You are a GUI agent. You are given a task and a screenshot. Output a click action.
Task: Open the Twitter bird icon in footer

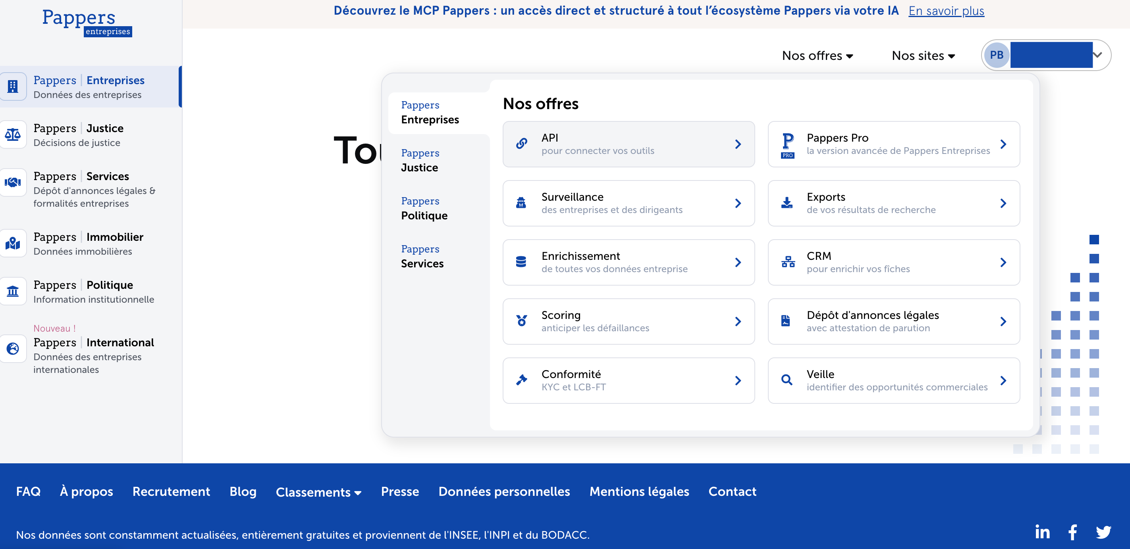pyautogui.click(x=1103, y=532)
